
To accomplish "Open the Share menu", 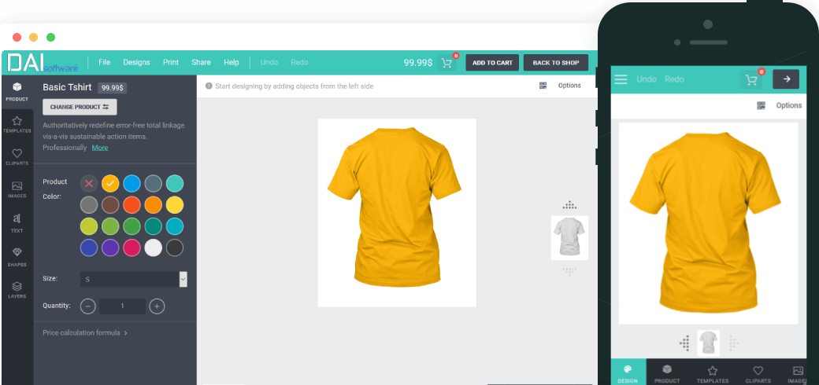I will [x=201, y=63].
